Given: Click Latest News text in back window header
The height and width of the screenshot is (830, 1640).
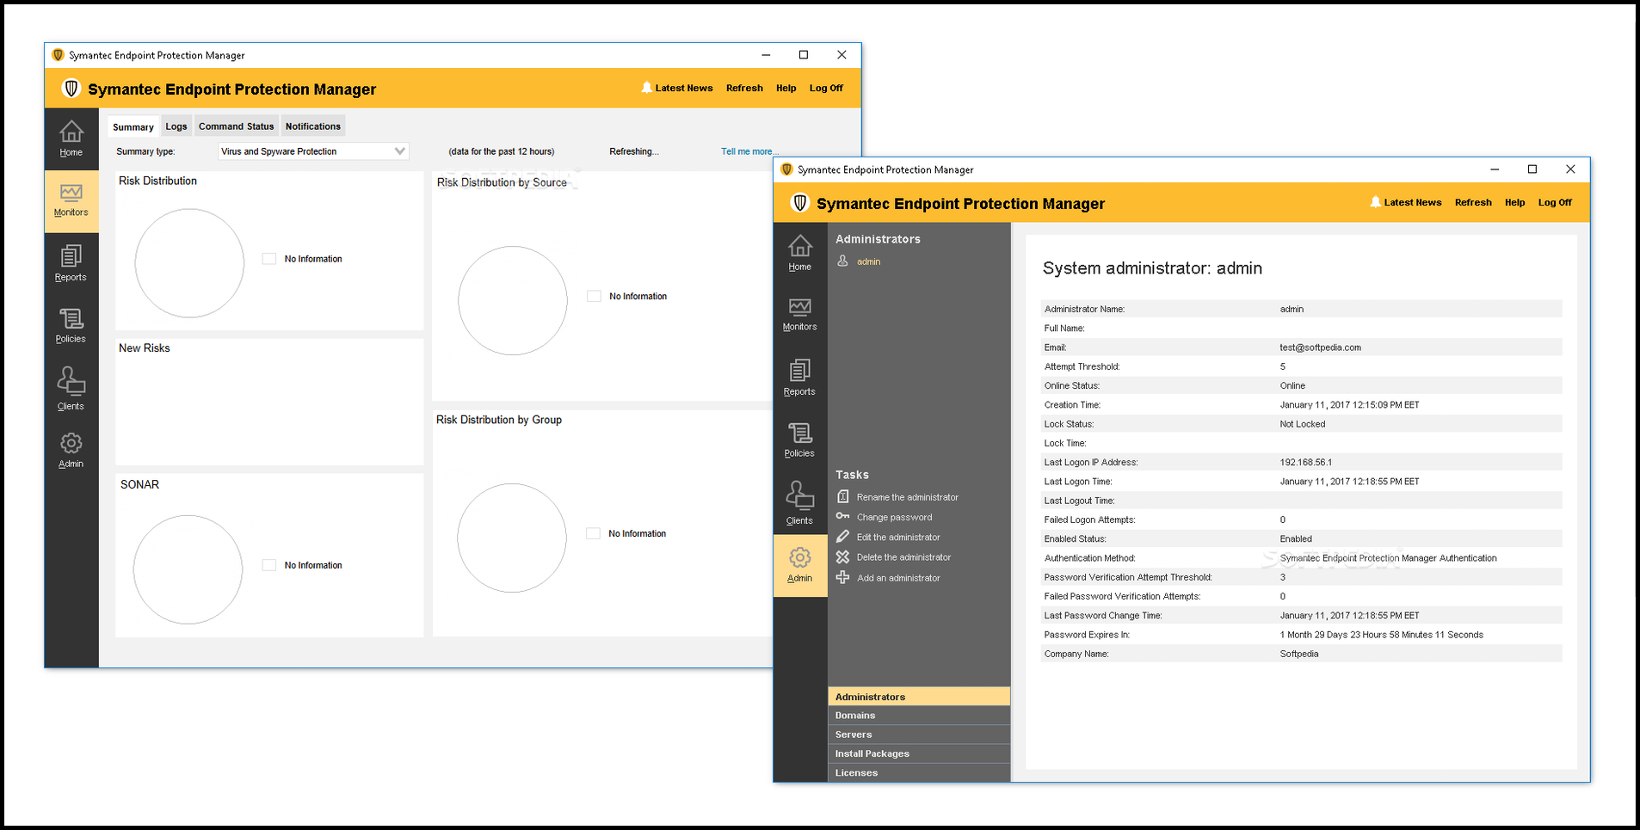Looking at the screenshot, I should (x=684, y=88).
